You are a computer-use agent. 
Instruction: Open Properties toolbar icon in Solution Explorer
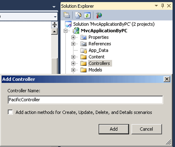[67, 15]
